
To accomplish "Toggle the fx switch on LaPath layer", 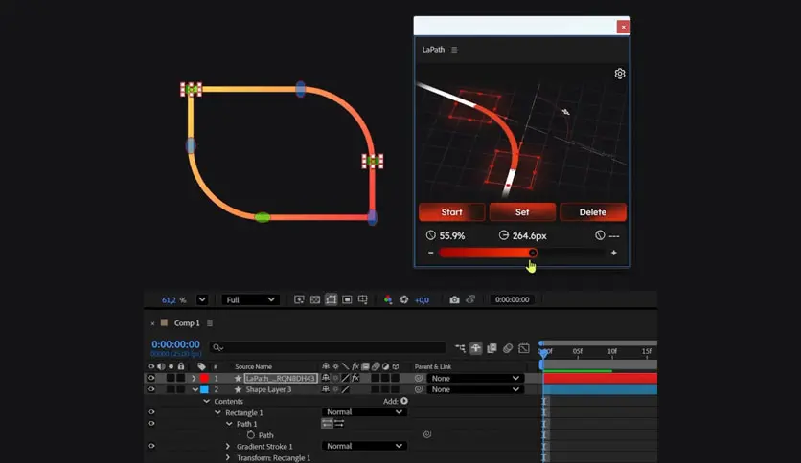I will pos(355,379).
